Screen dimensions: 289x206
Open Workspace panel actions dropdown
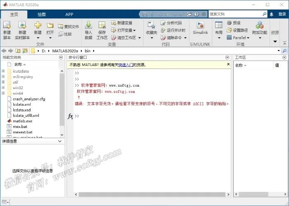coord(284,58)
